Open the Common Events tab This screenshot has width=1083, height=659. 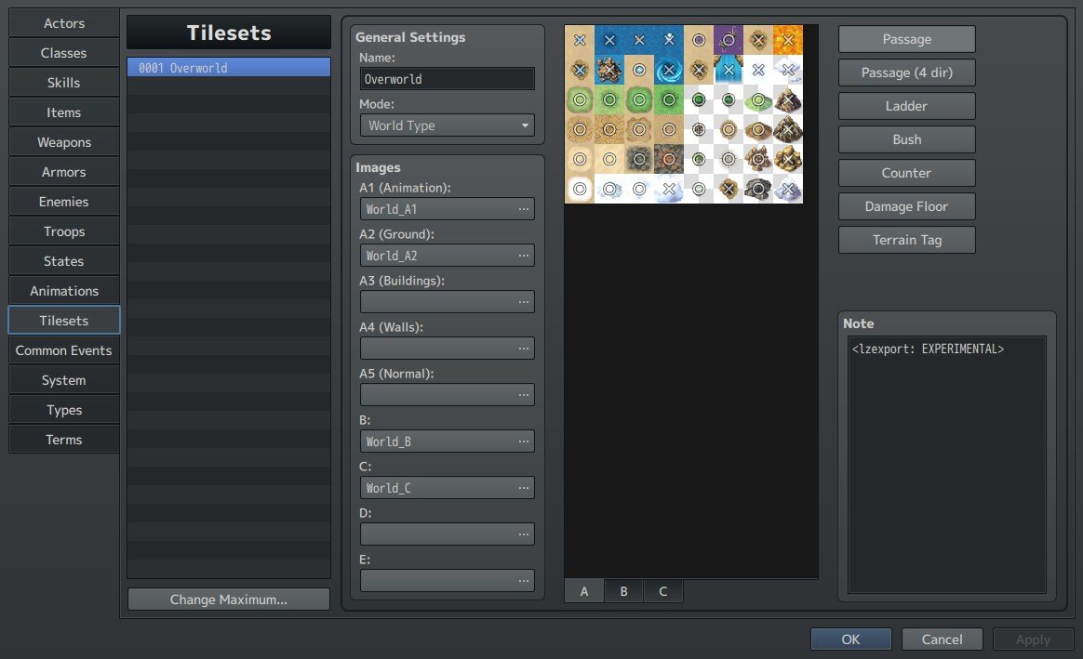(x=63, y=350)
